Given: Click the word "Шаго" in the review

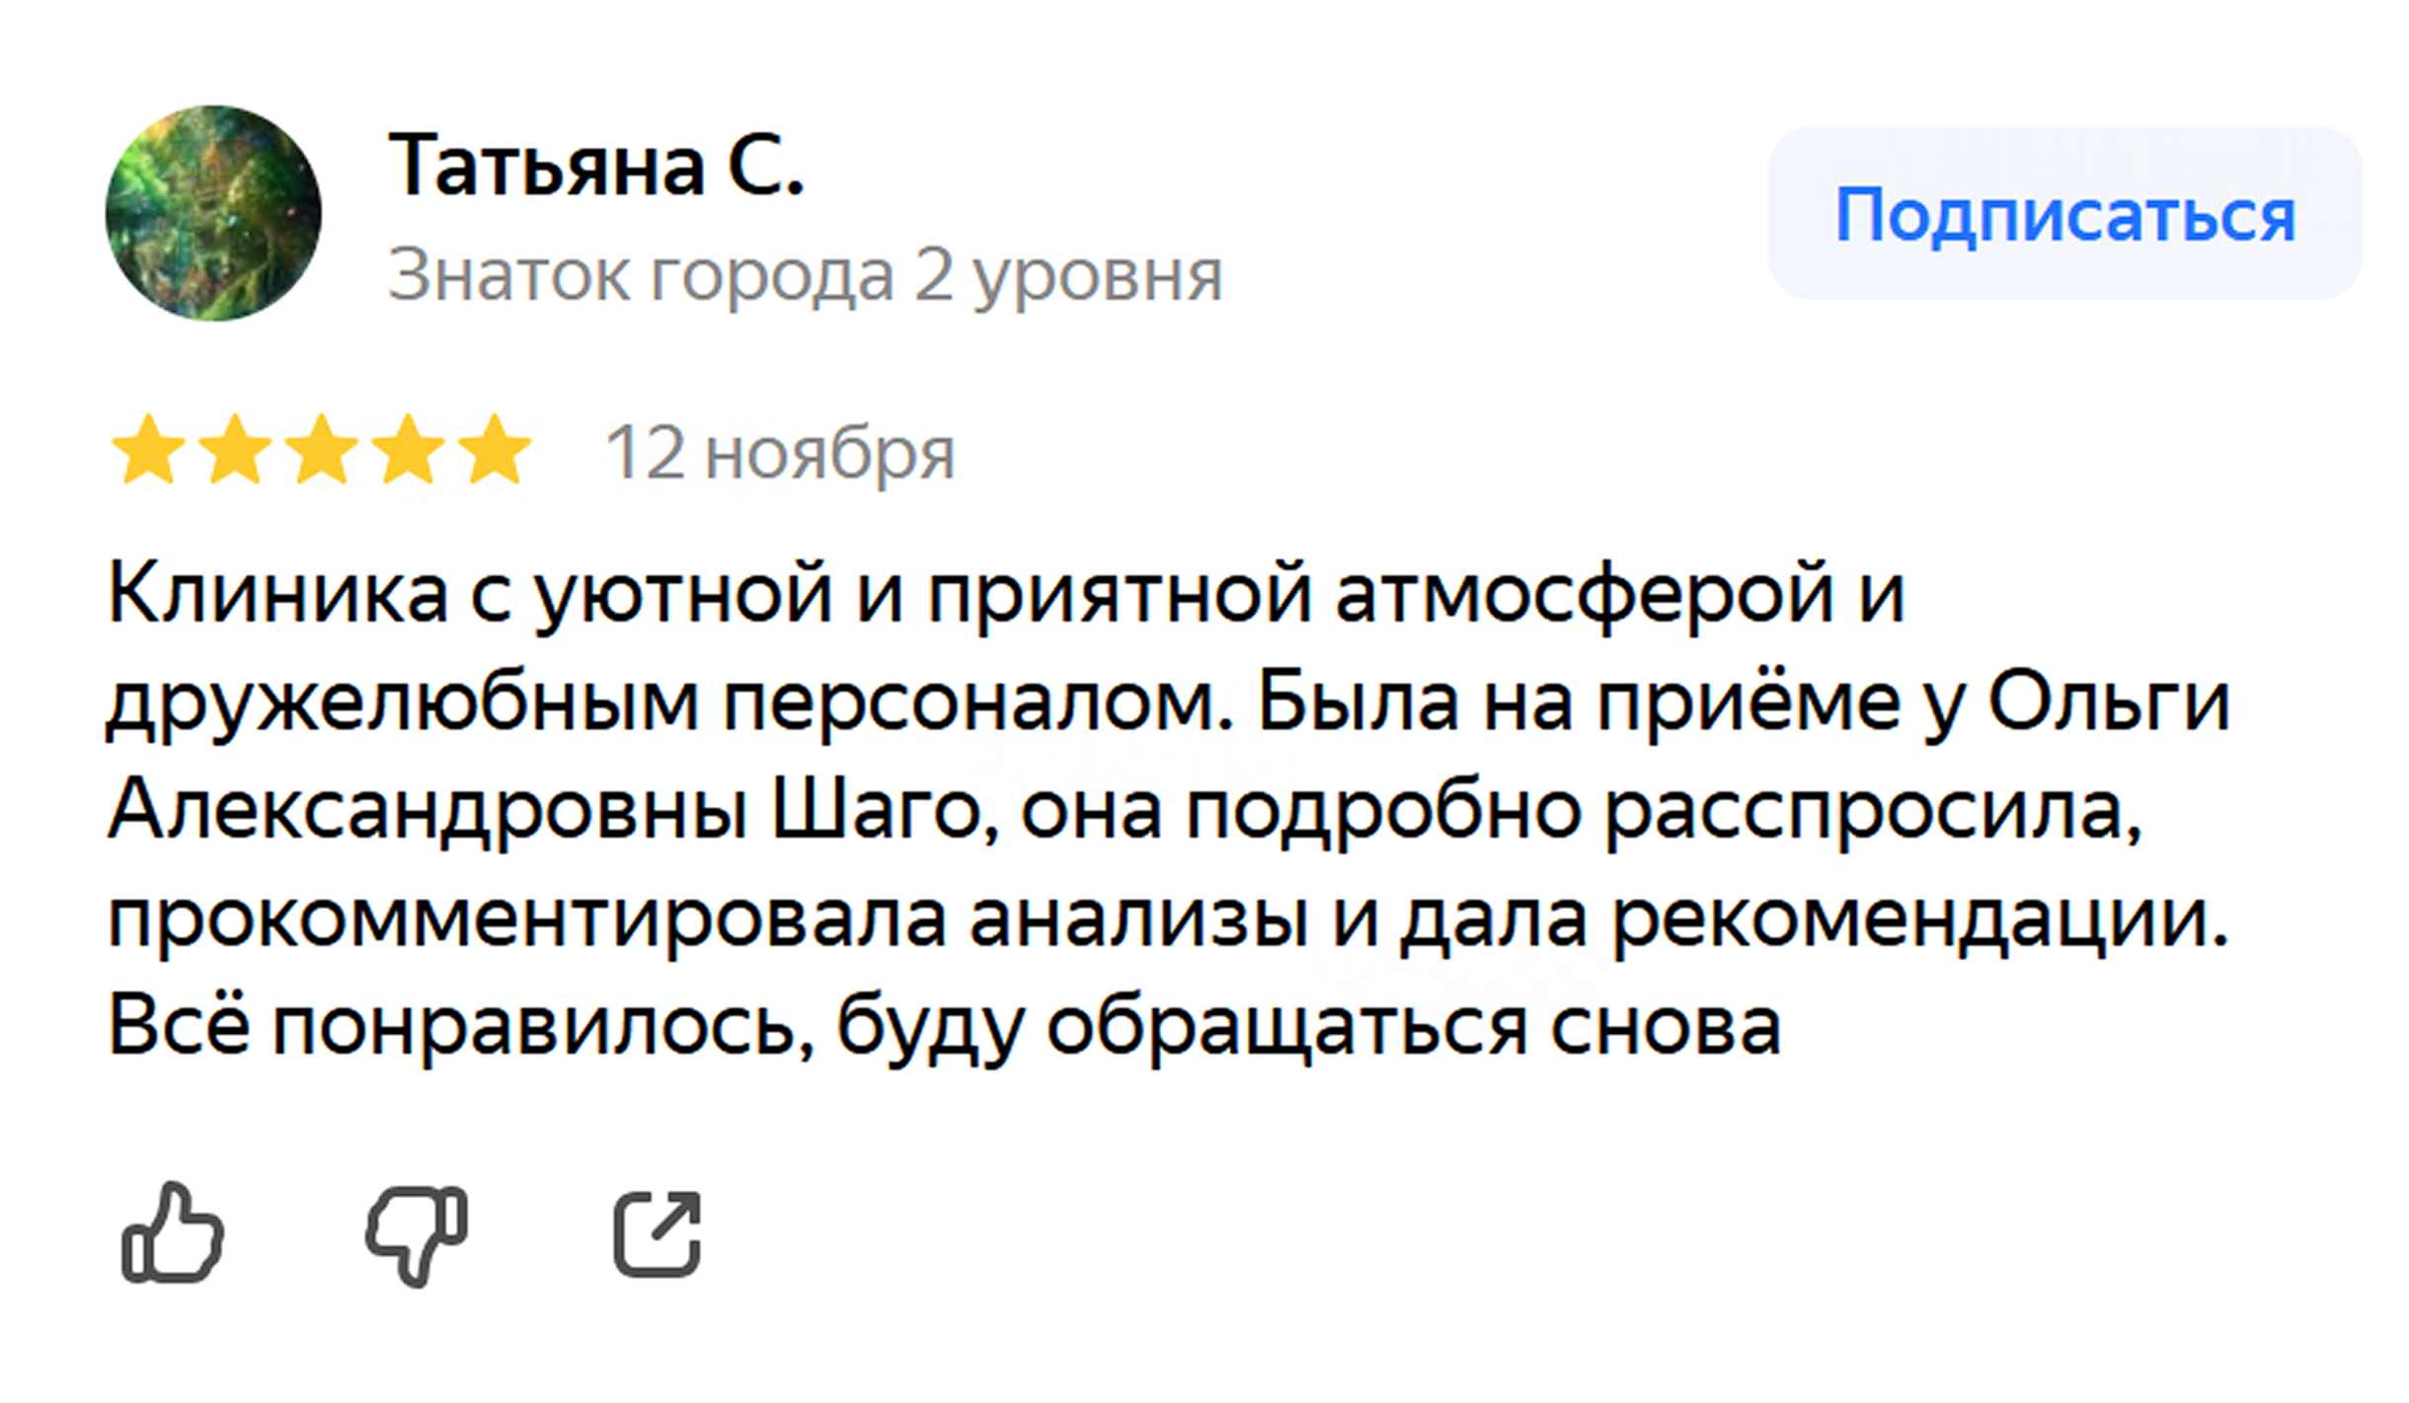Looking at the screenshot, I should pos(875,811).
